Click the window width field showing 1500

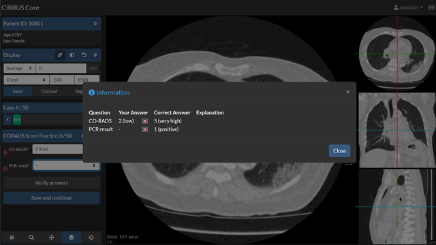click(87, 80)
